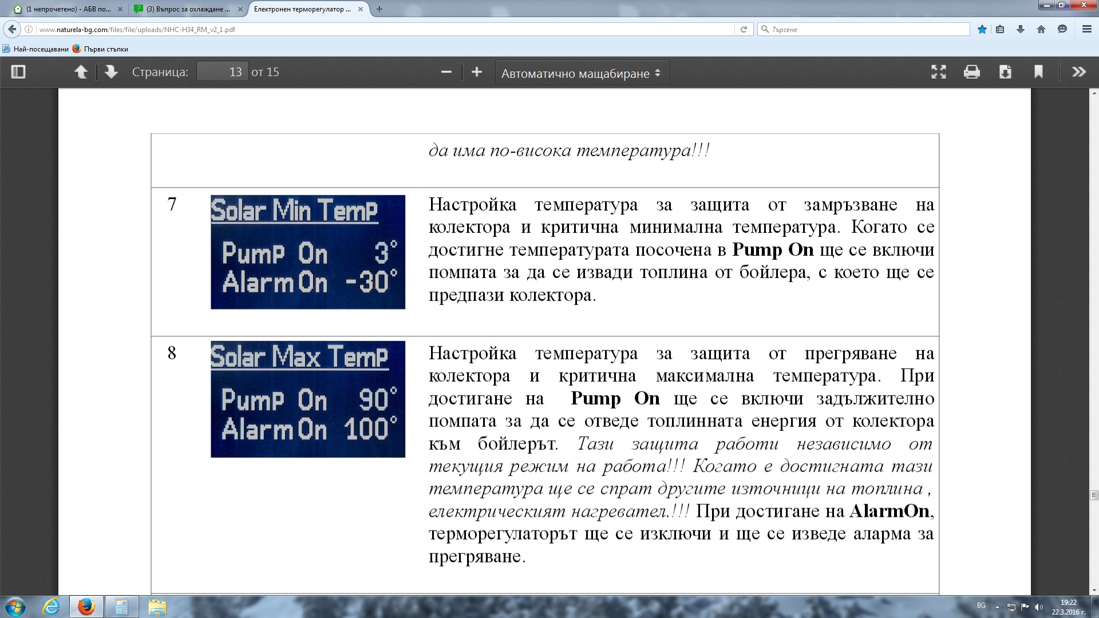Open PDF current view bookmark link
This screenshot has height=618, width=1099.
click(x=1038, y=72)
